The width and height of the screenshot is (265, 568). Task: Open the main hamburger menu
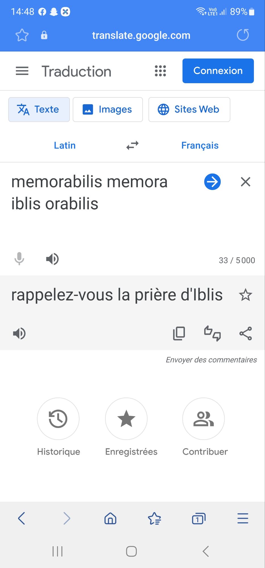[22, 71]
